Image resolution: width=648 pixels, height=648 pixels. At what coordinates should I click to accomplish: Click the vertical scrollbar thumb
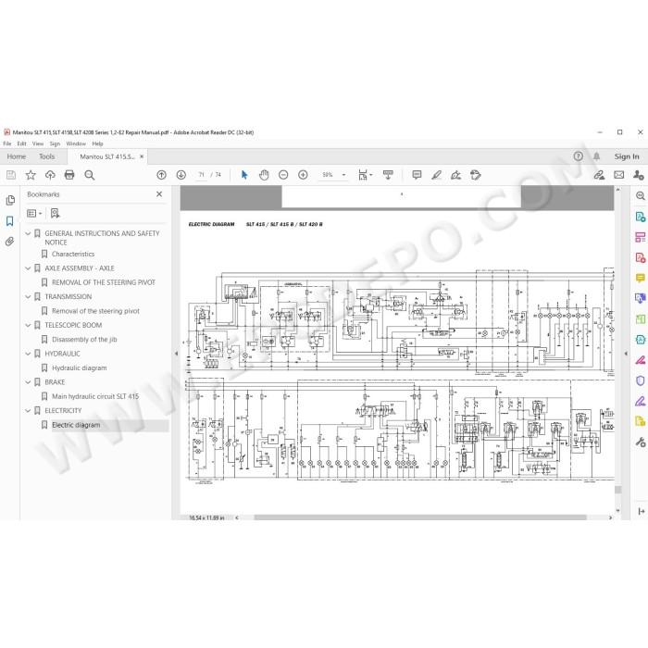[x=617, y=490]
